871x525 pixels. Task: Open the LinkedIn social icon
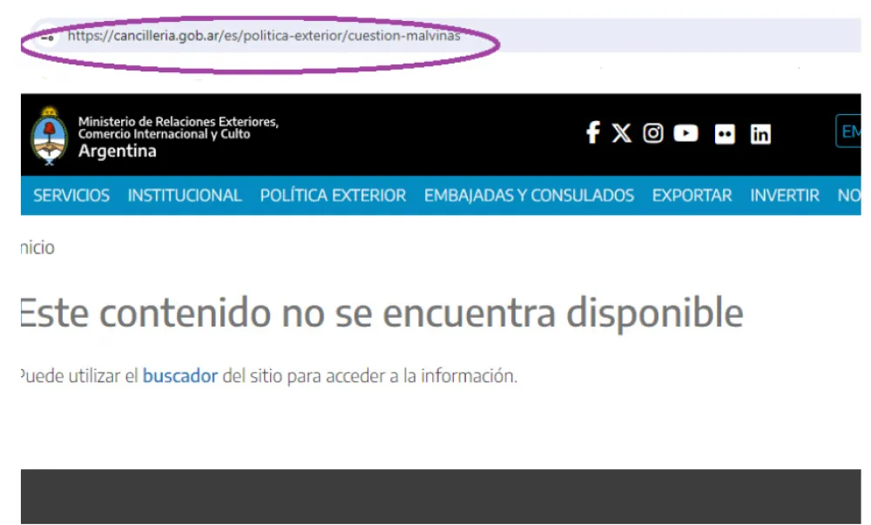760,134
